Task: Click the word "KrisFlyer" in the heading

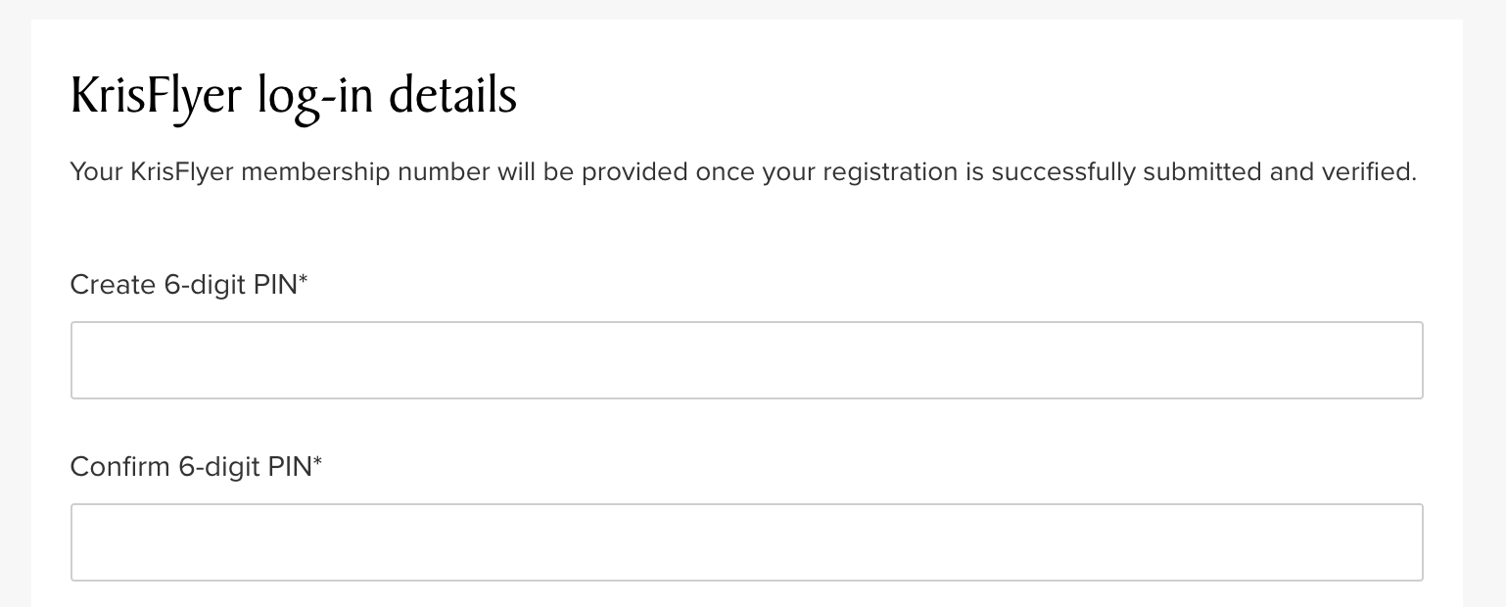Action: [156, 97]
